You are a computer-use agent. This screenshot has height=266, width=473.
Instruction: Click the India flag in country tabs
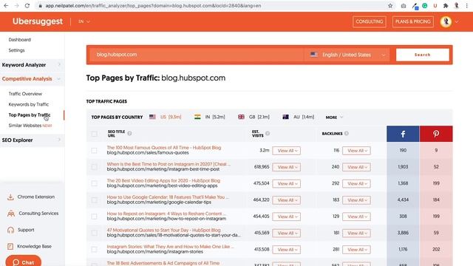point(197,117)
